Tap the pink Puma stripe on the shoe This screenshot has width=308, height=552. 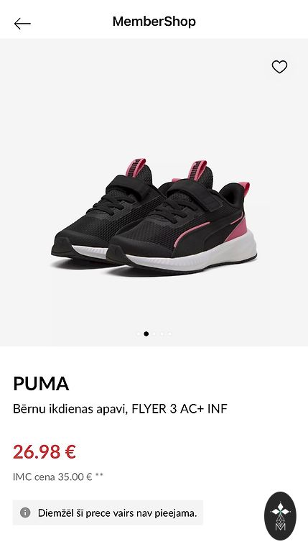click(192, 232)
